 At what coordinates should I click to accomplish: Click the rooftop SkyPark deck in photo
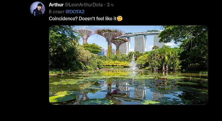click(140, 34)
